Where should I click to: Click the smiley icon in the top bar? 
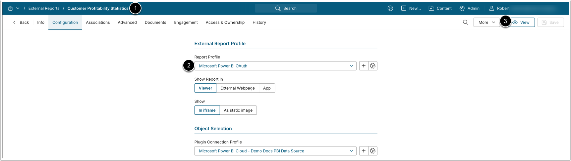[390, 8]
